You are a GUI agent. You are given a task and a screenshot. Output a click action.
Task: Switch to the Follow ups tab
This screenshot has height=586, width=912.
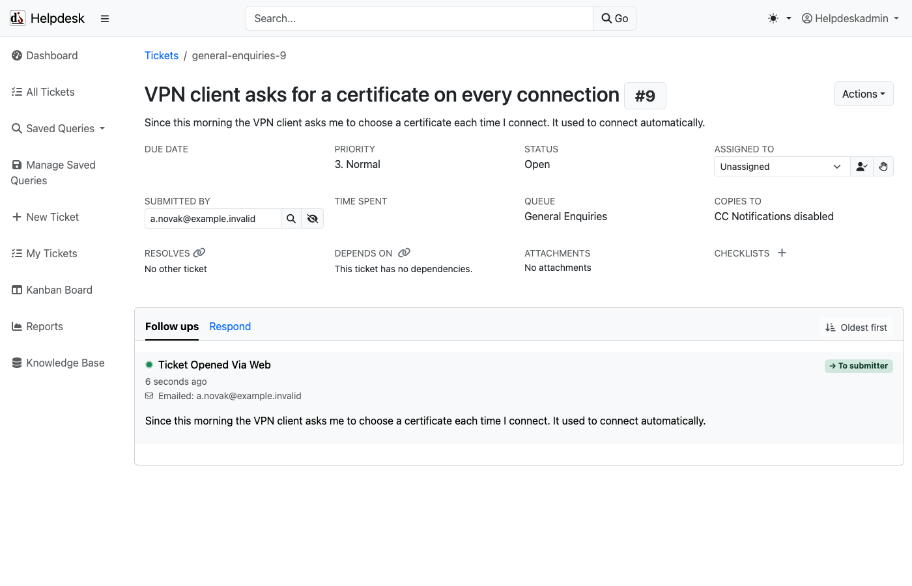172,326
